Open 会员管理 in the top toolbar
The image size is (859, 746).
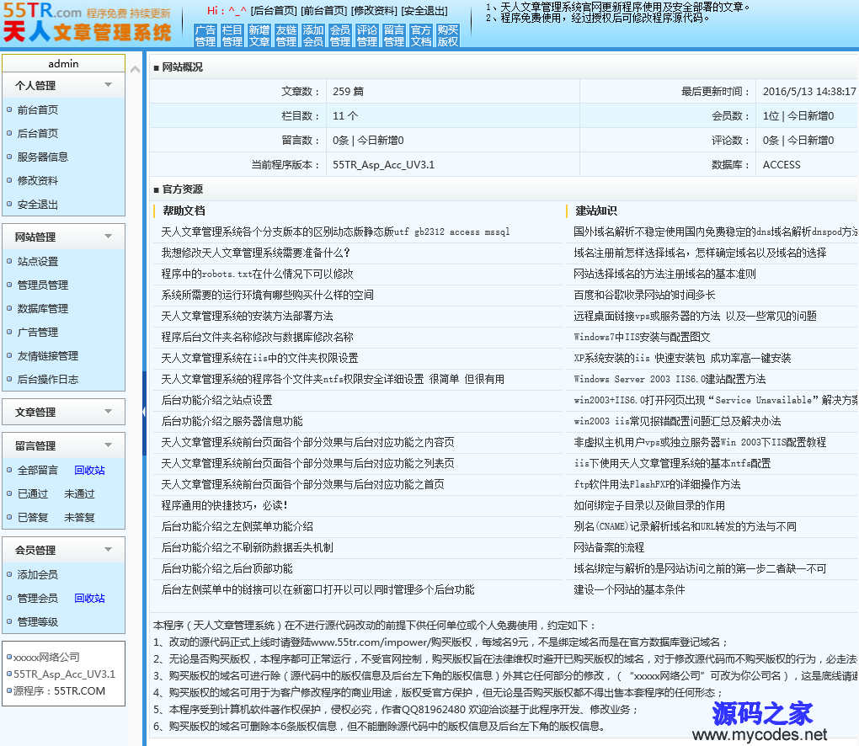tap(340, 35)
